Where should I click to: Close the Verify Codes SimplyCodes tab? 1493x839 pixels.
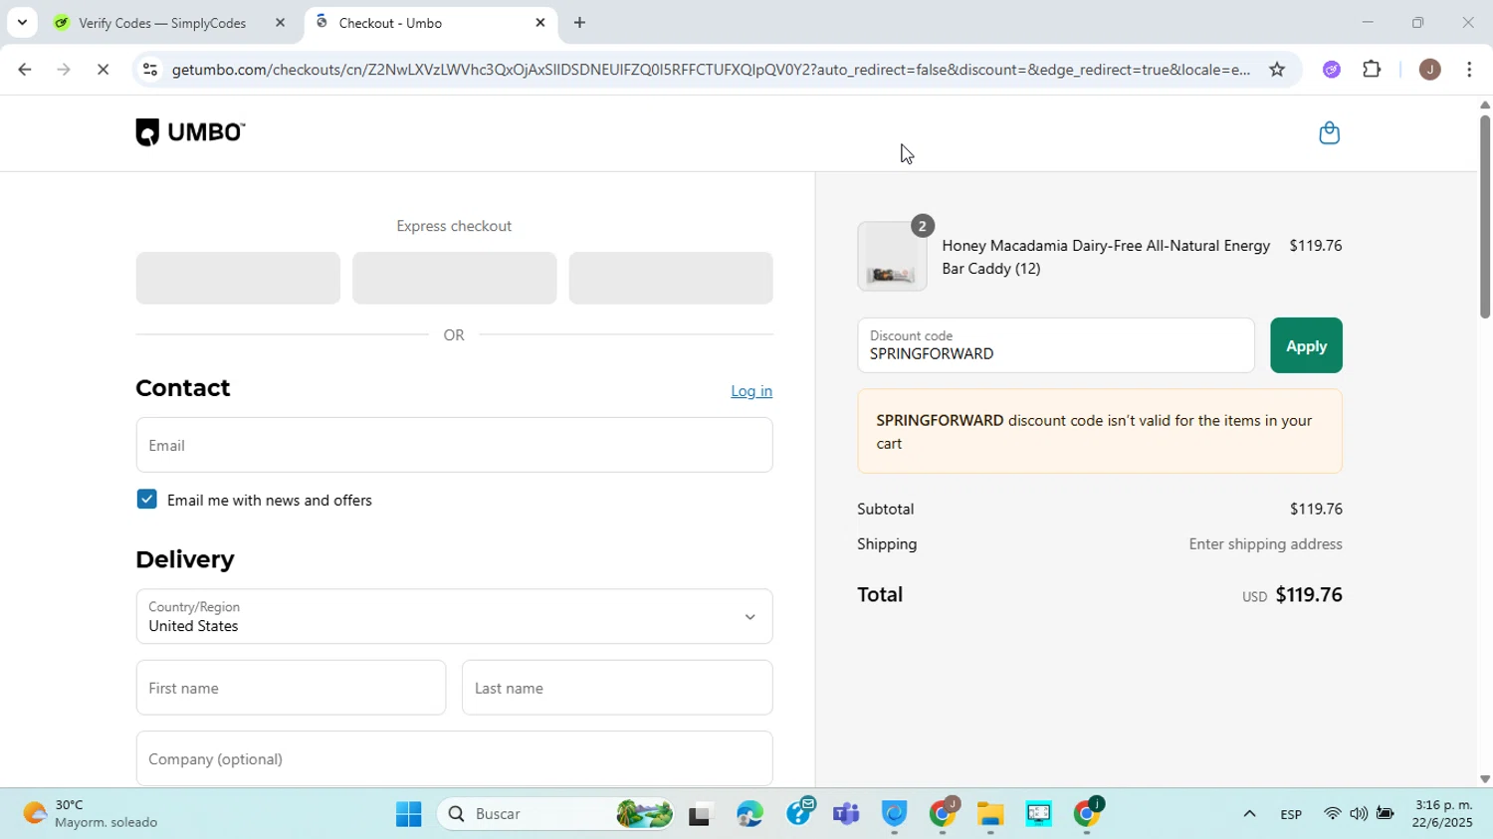click(x=280, y=23)
